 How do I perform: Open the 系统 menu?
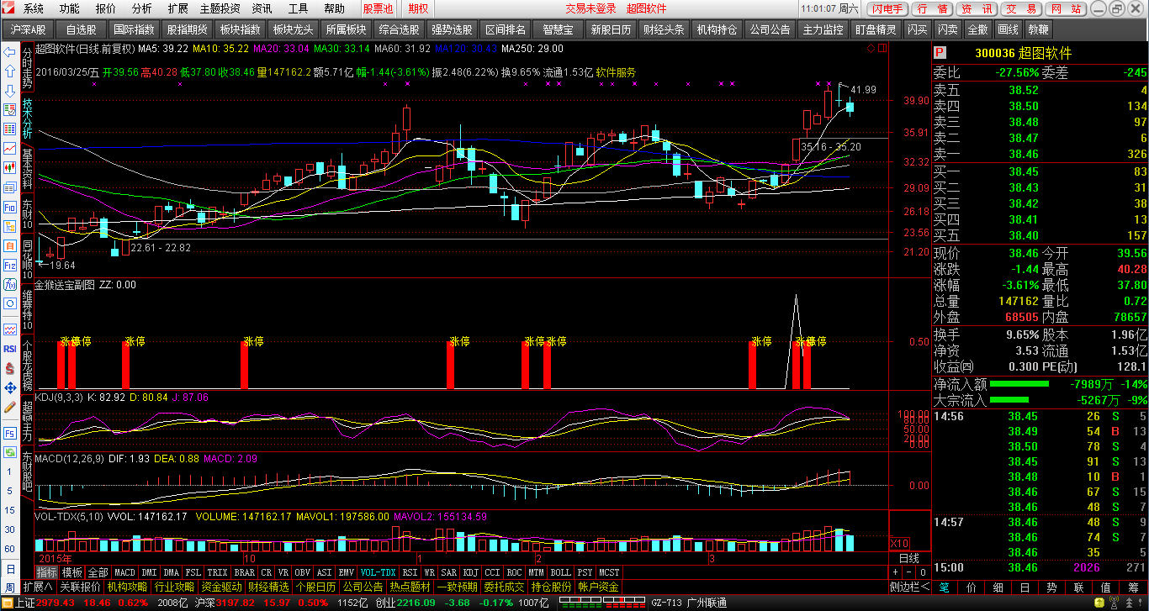pos(34,8)
